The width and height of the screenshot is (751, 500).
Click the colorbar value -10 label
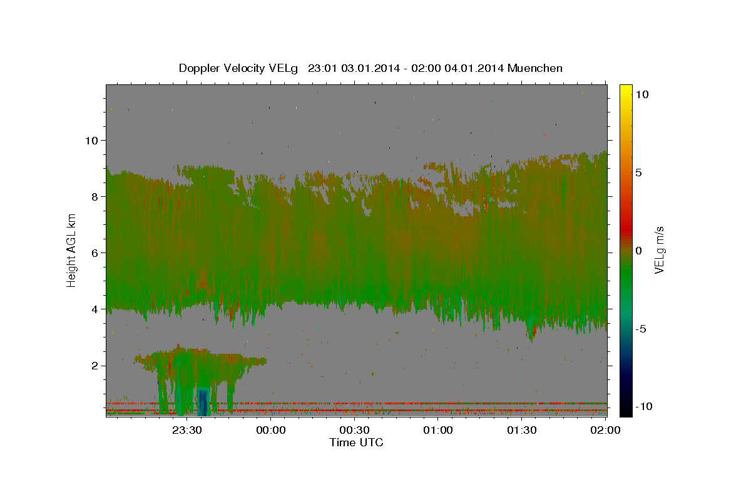(x=644, y=407)
